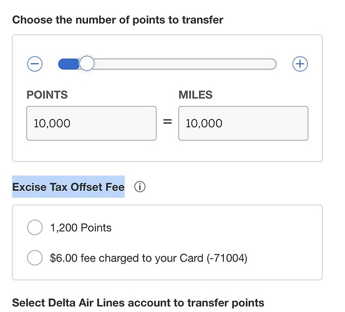Image resolution: width=345 pixels, height=312 pixels.
Task: Click the "1,200 Points" option label
Action: coord(80,228)
